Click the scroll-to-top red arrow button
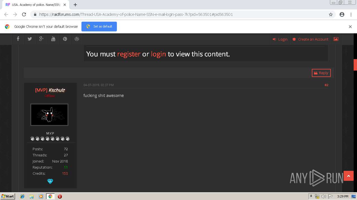The image size is (357, 200). (348, 176)
